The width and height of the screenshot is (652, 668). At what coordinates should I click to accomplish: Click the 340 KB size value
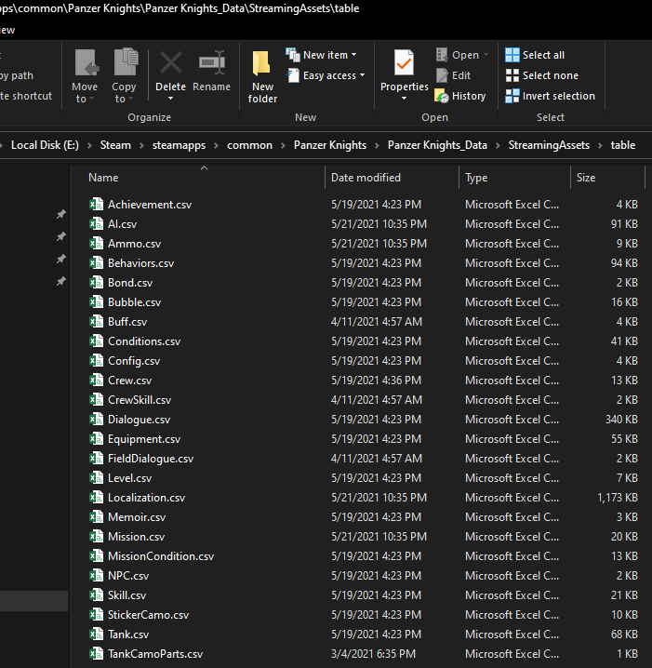pos(621,420)
